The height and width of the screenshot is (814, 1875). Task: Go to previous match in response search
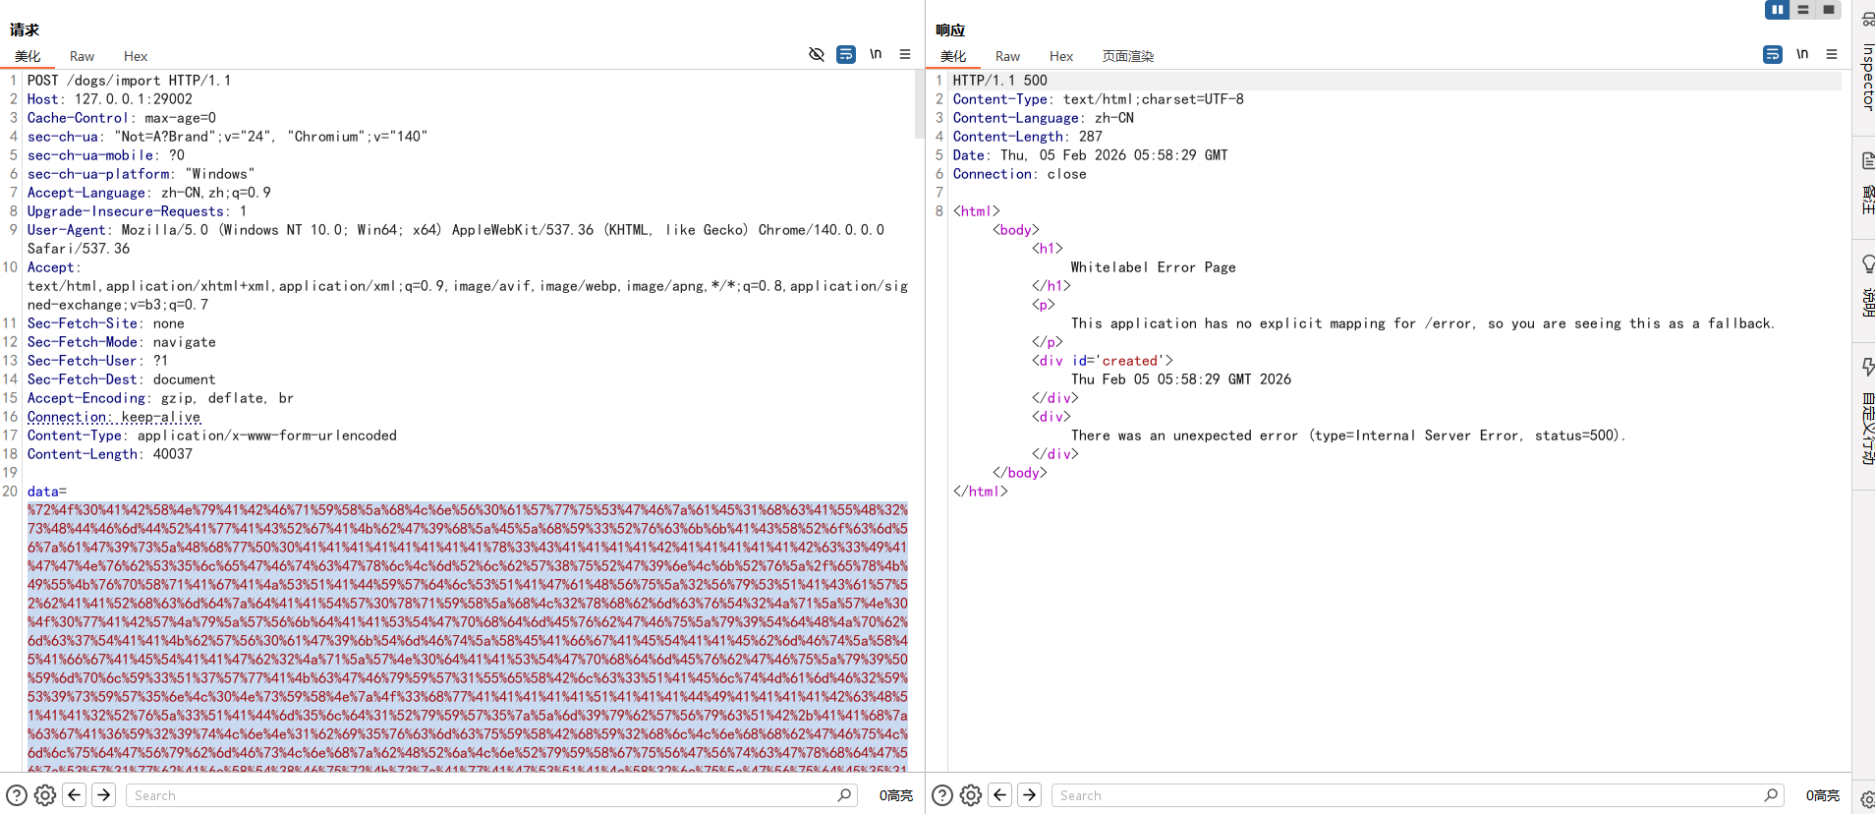(1000, 795)
